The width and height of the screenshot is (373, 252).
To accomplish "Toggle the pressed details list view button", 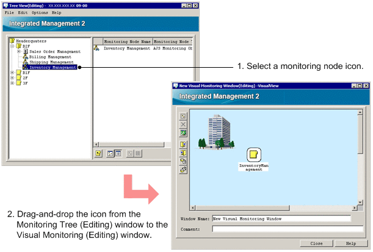I will 118,153.
